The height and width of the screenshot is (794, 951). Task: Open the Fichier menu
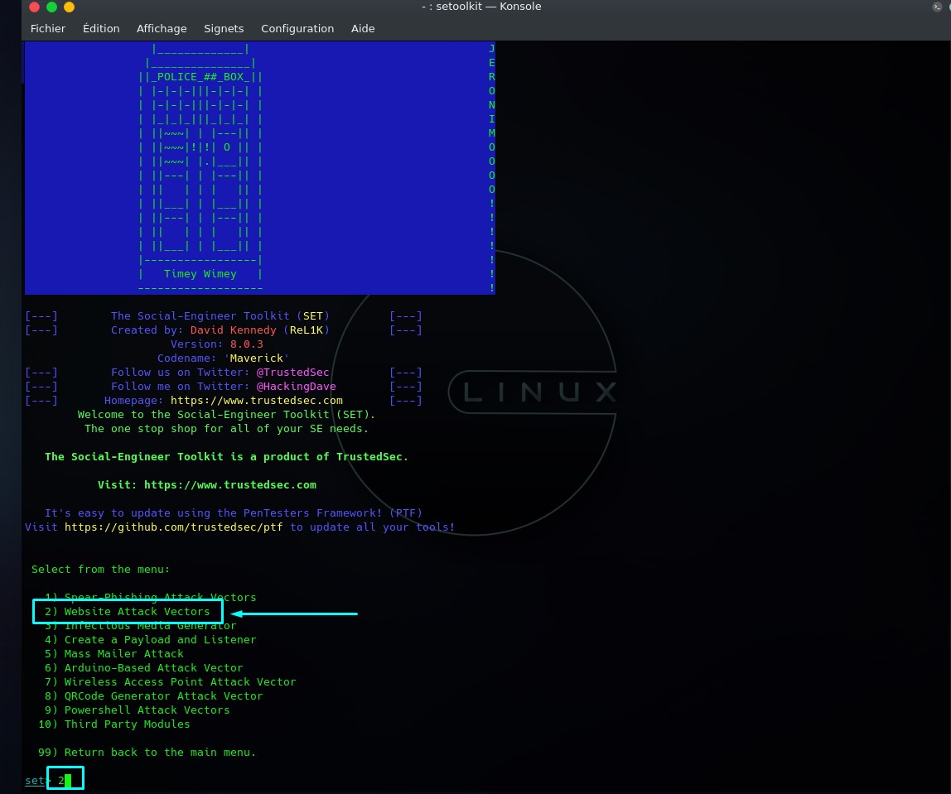(x=48, y=28)
